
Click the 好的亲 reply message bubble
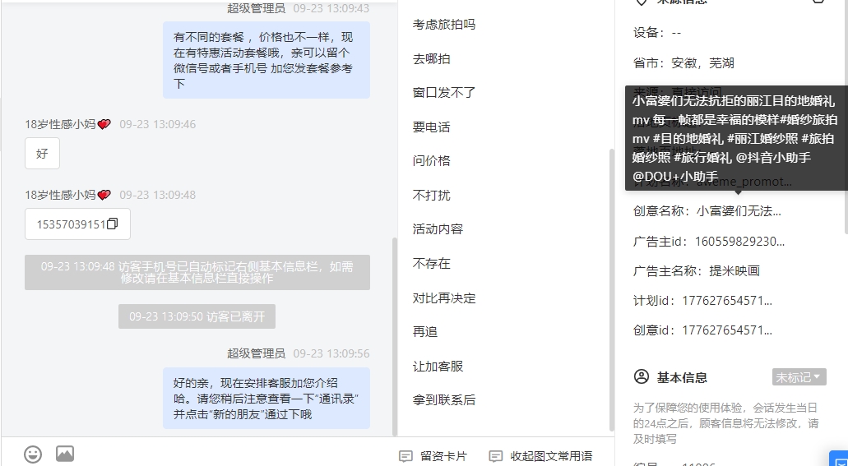(x=266, y=399)
